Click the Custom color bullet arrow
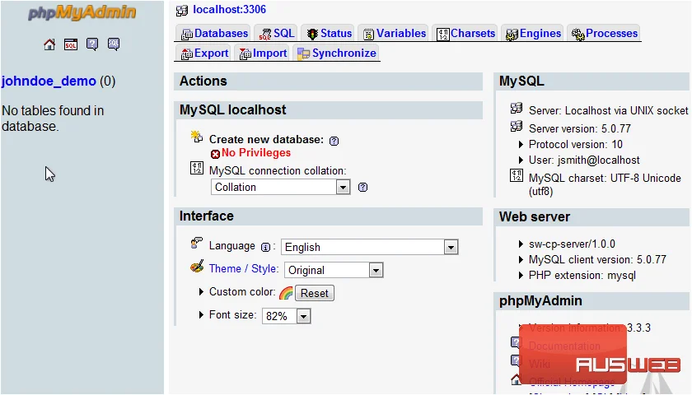This screenshot has width=692, height=395. pos(201,292)
